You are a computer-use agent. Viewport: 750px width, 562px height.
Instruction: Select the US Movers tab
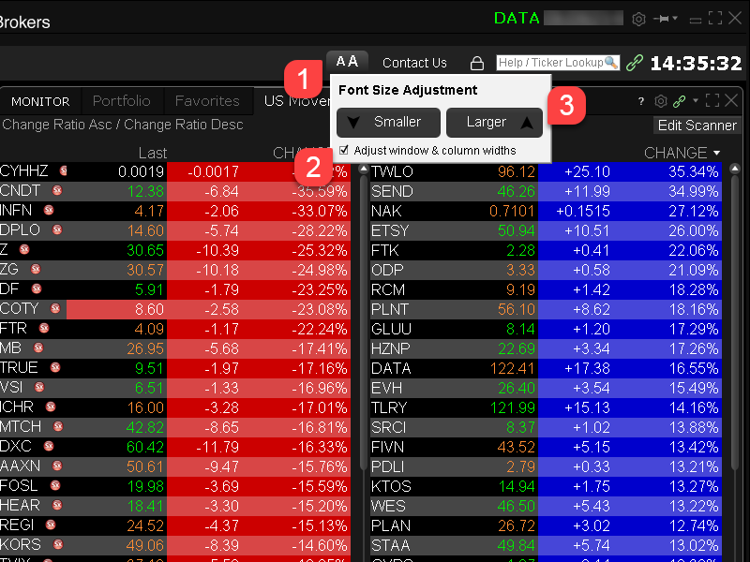(x=296, y=101)
